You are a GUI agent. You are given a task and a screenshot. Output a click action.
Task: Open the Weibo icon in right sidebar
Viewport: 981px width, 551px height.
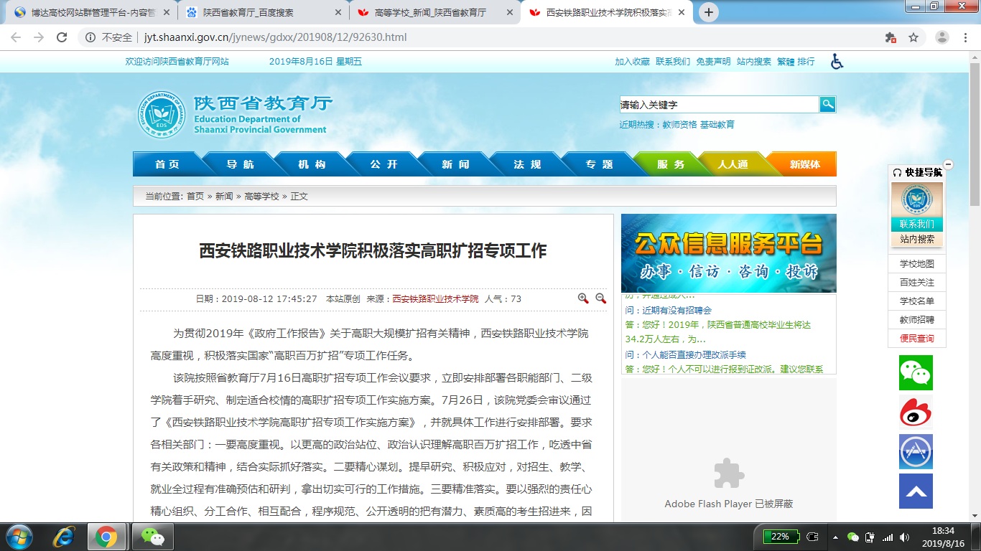[916, 413]
